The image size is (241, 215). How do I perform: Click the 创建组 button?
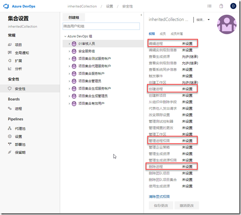coord(74,17)
